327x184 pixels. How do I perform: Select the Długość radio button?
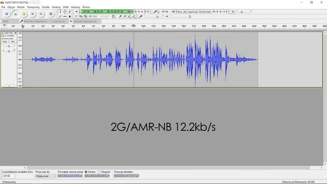[x=99, y=172]
